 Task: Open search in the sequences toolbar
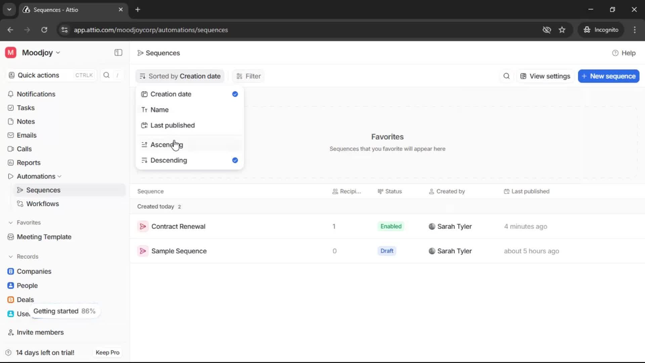point(506,76)
